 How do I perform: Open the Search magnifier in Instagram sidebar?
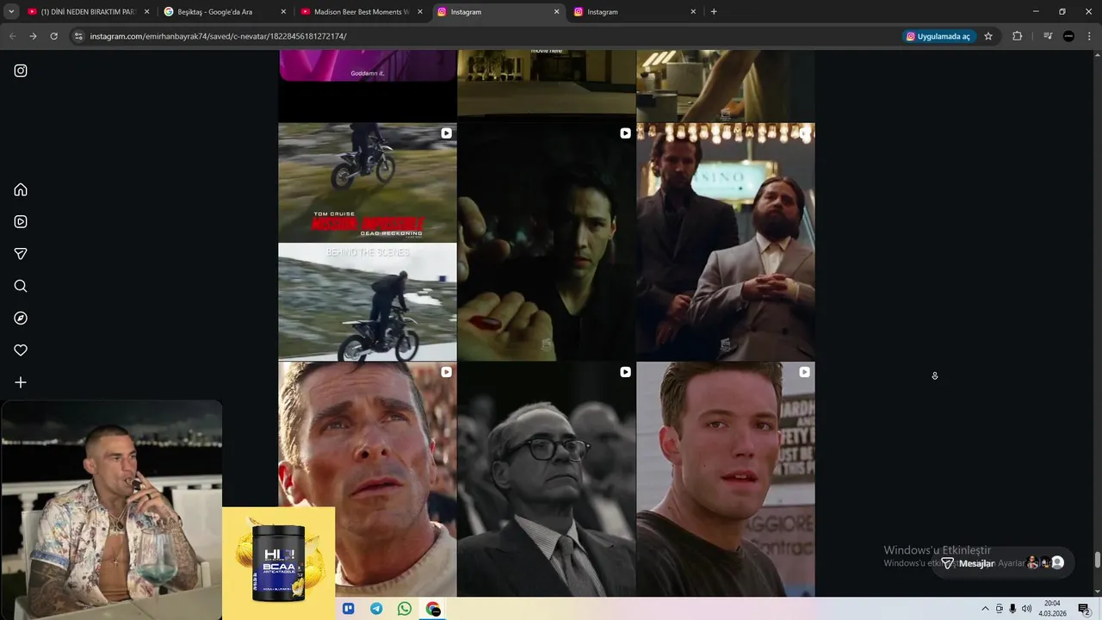[x=21, y=286]
